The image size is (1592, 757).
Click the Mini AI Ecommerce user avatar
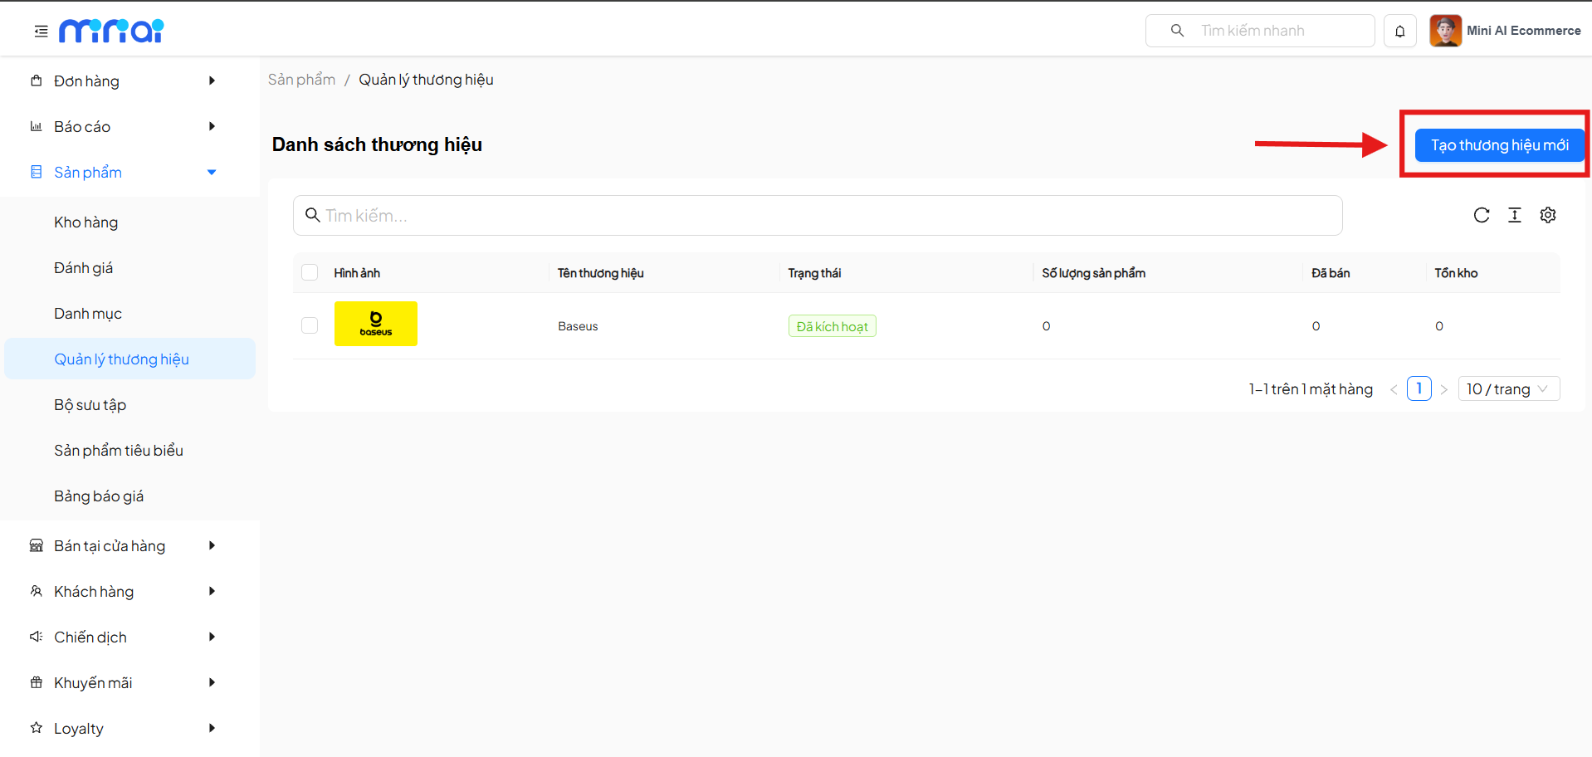coord(1445,31)
